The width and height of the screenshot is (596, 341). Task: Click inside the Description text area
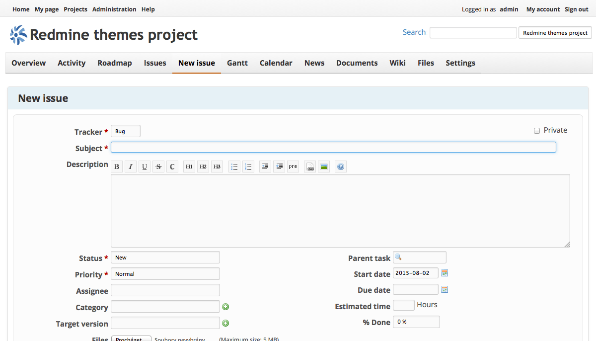(x=340, y=211)
